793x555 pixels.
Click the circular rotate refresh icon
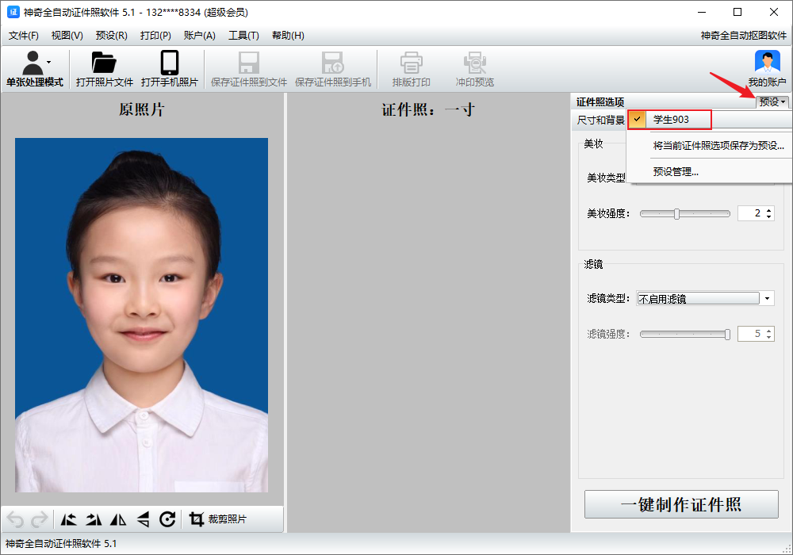(x=167, y=519)
